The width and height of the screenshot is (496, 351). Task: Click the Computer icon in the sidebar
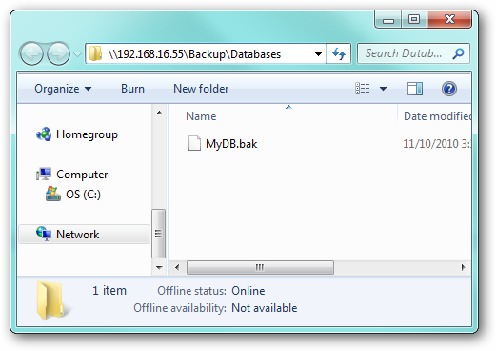pyautogui.click(x=44, y=174)
